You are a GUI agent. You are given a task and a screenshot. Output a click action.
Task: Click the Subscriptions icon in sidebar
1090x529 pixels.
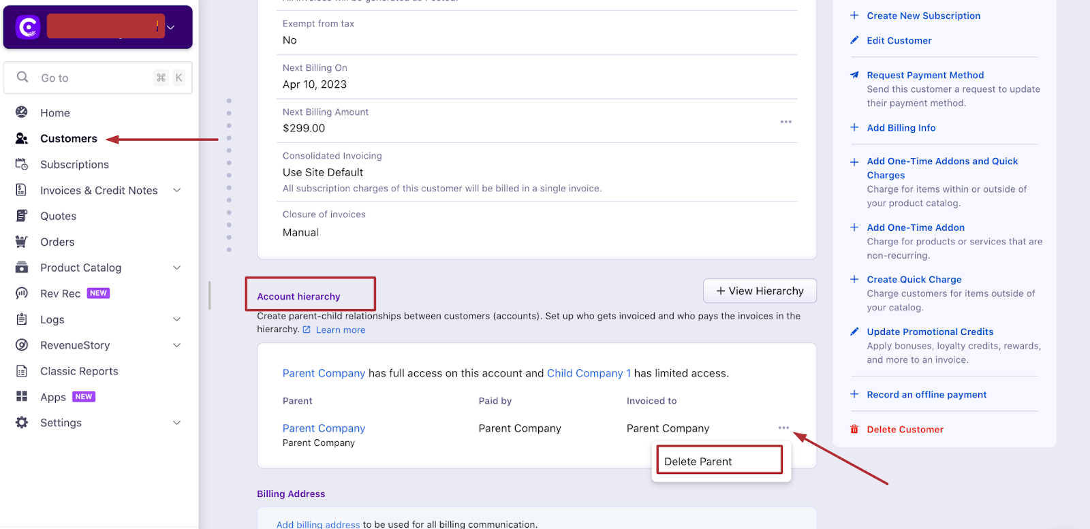click(x=22, y=164)
